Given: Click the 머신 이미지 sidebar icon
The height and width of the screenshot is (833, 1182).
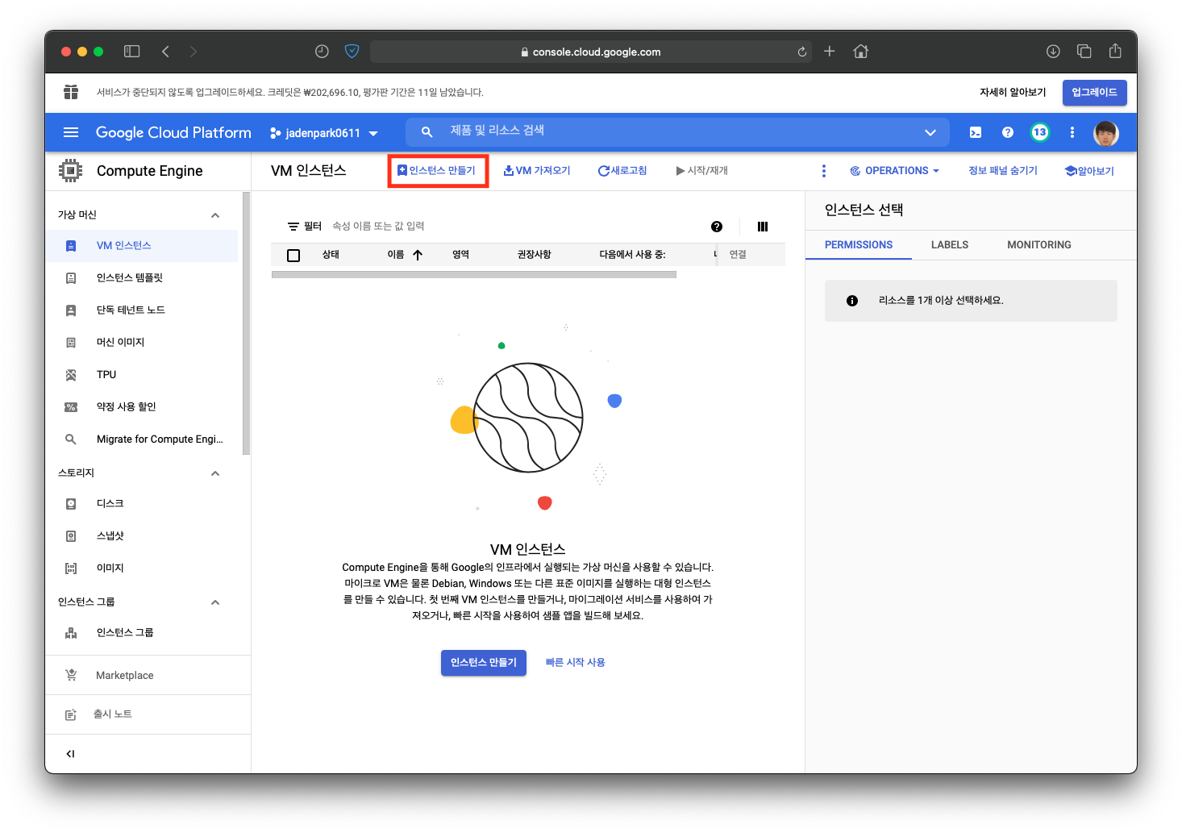Looking at the screenshot, I should (71, 343).
